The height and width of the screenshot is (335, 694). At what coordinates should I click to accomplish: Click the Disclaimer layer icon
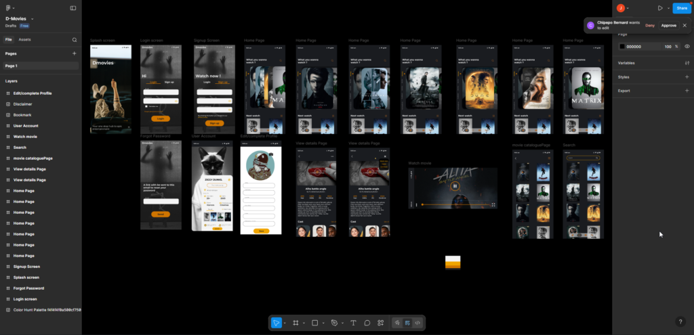pyautogui.click(x=8, y=104)
